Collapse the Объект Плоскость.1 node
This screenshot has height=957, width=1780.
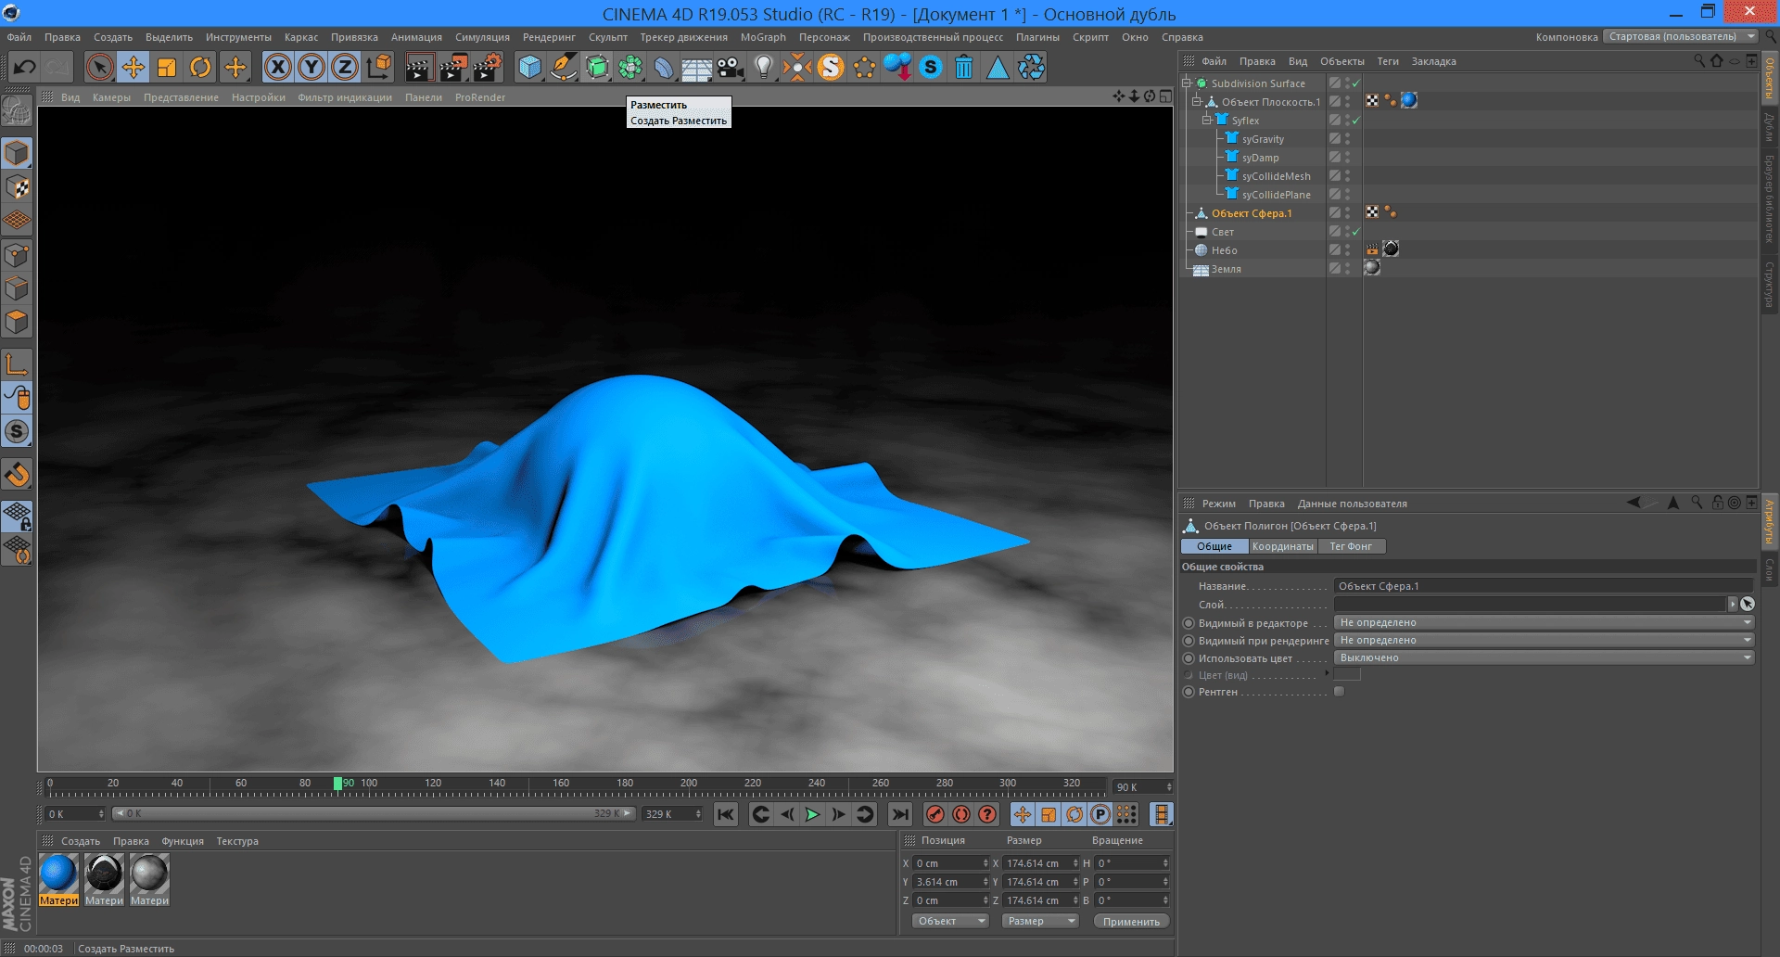(1196, 101)
